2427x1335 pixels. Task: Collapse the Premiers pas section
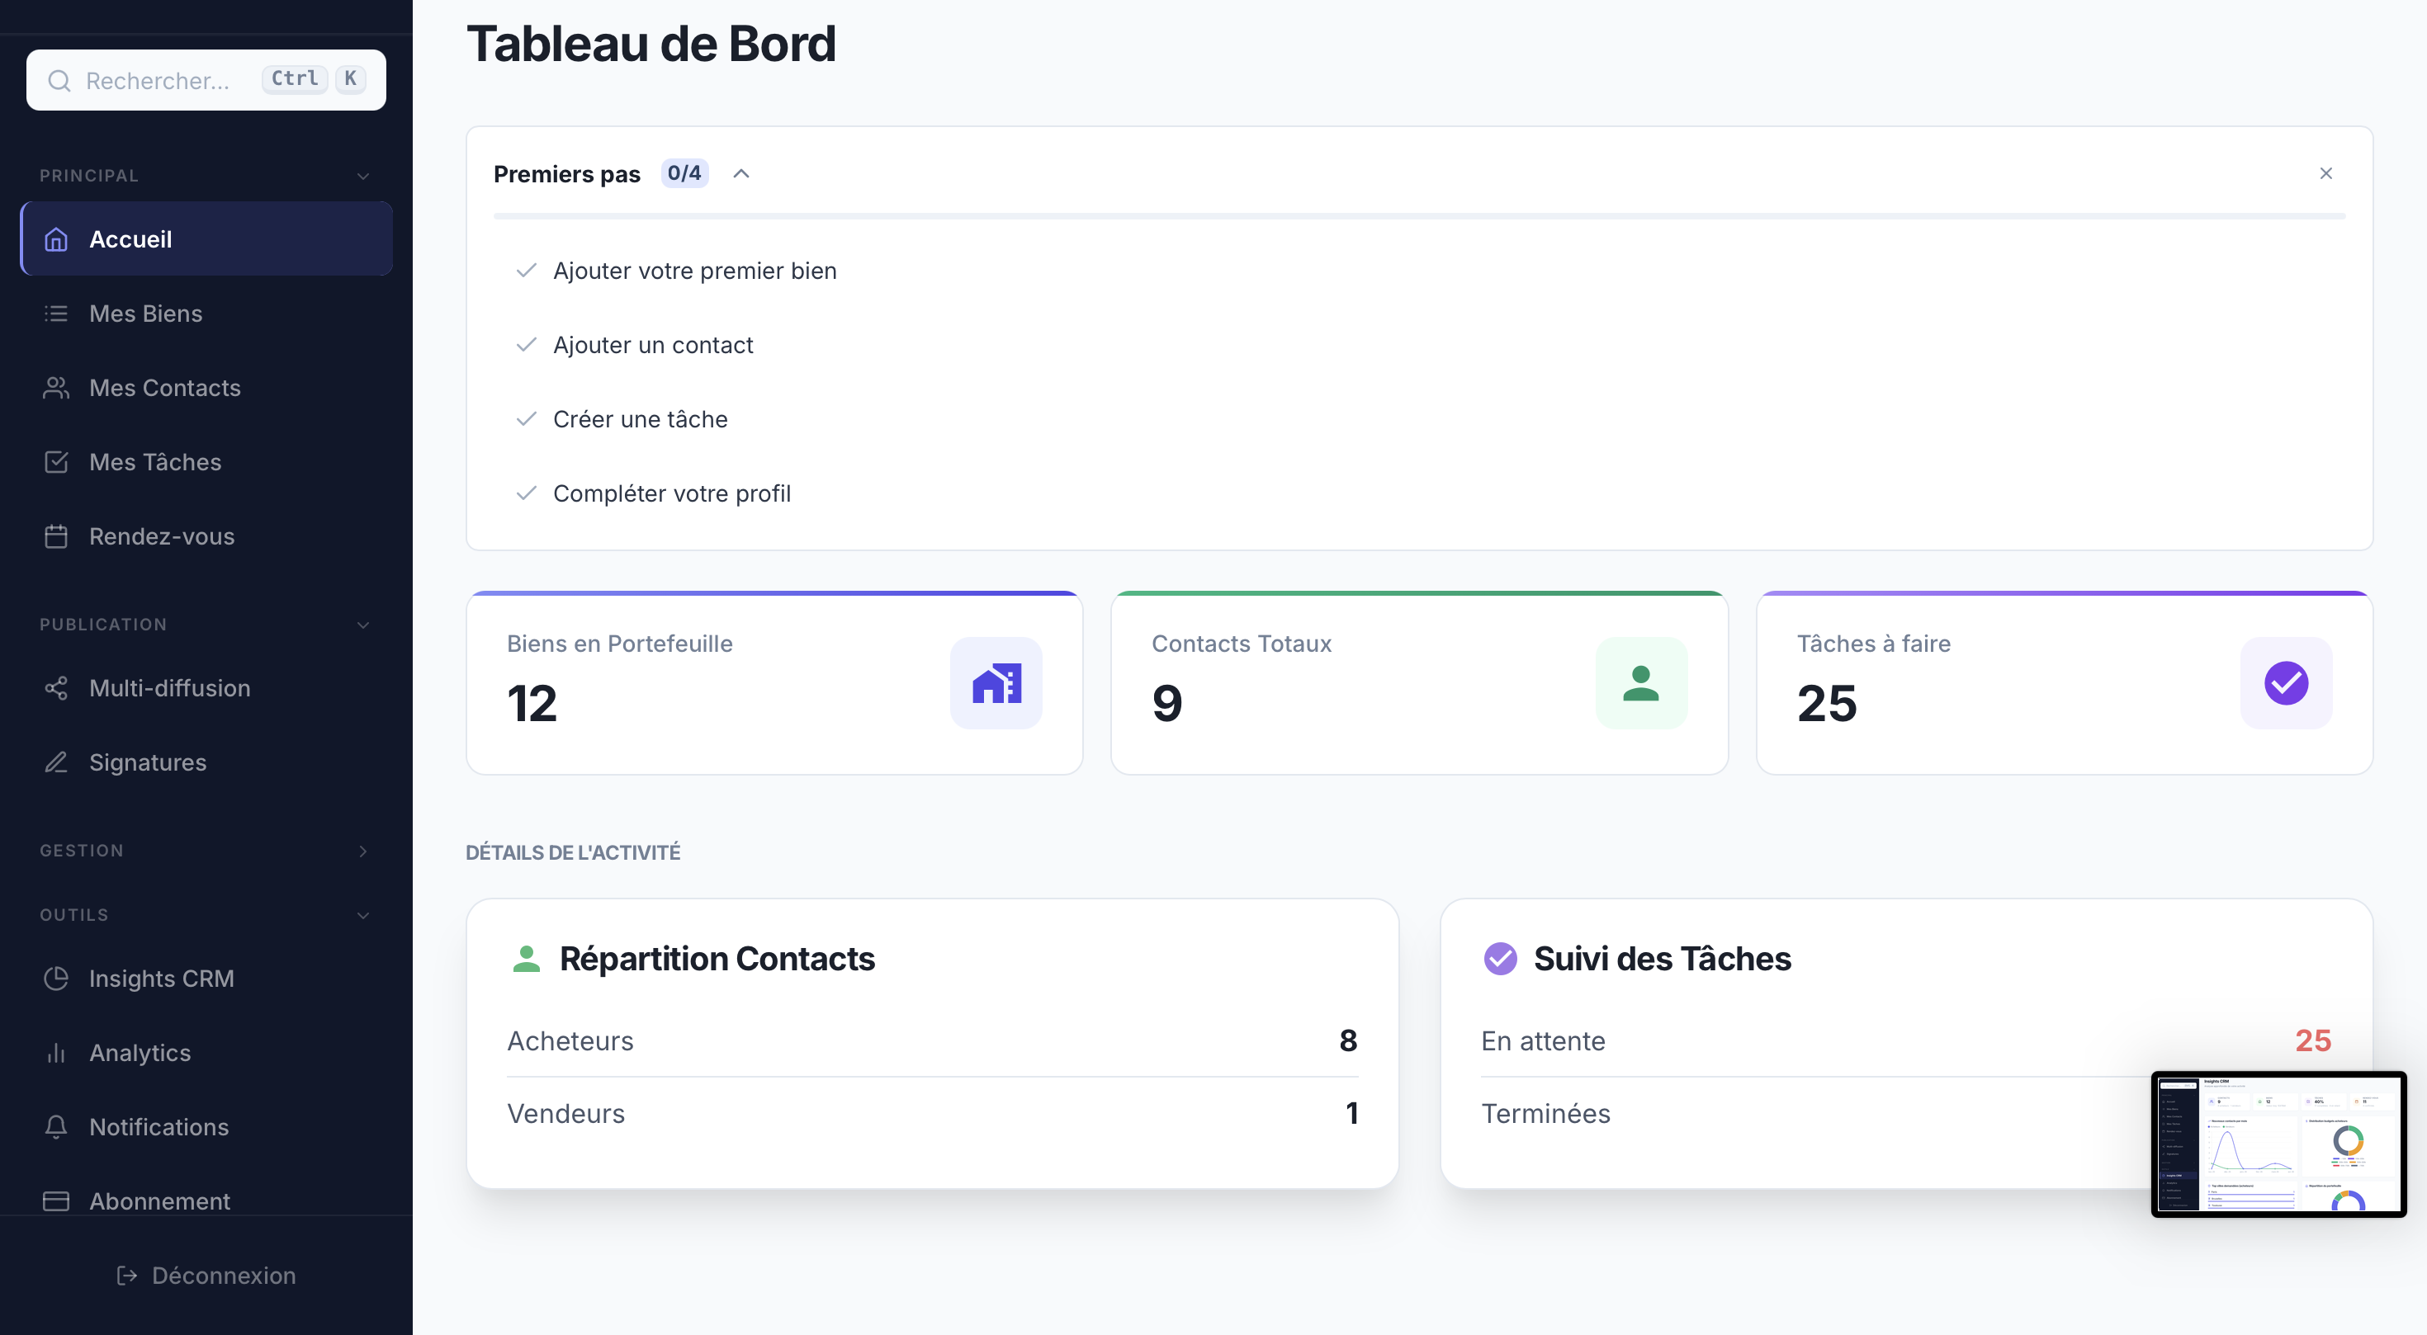point(741,173)
